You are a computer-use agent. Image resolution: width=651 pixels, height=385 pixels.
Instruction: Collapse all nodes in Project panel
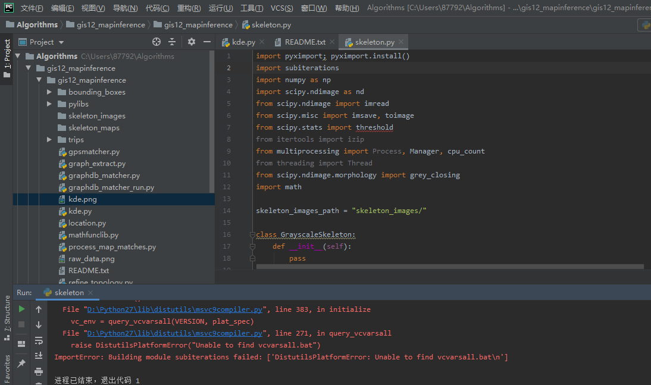click(x=172, y=42)
